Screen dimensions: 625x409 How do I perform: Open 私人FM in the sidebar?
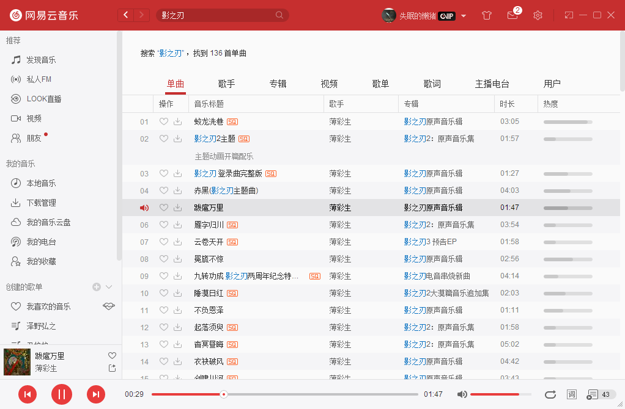[x=39, y=79]
